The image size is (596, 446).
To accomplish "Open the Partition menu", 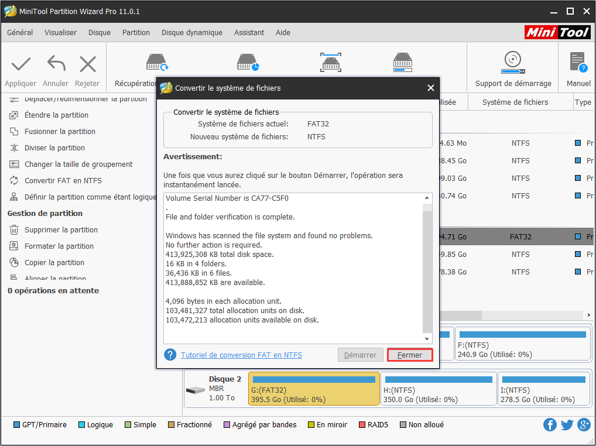I will pyautogui.click(x=136, y=33).
